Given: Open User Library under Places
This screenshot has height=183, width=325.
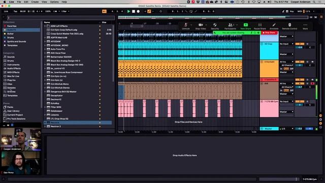Looking at the screenshot, I should (x=13, y=111).
